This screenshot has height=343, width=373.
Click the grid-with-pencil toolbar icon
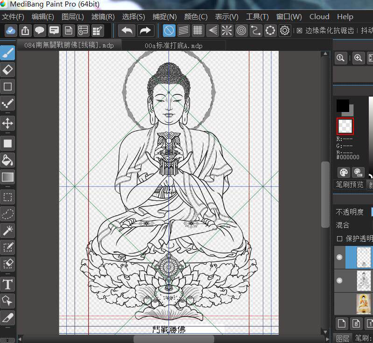click(98, 30)
